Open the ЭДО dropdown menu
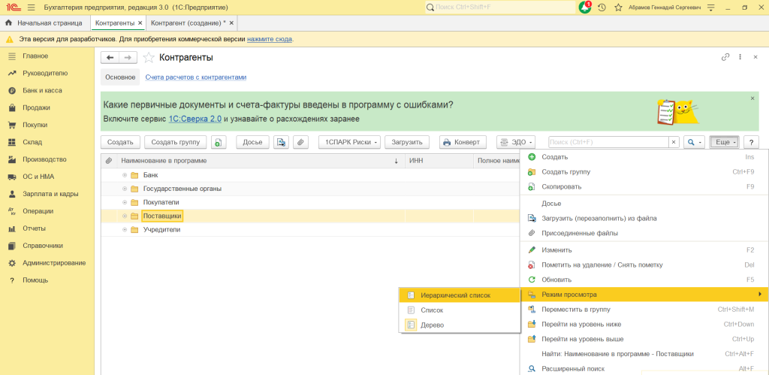Image resolution: width=769 pixels, height=375 pixels. click(516, 142)
